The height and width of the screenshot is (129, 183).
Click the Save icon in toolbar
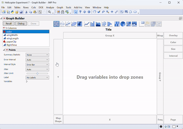coord(21,12)
